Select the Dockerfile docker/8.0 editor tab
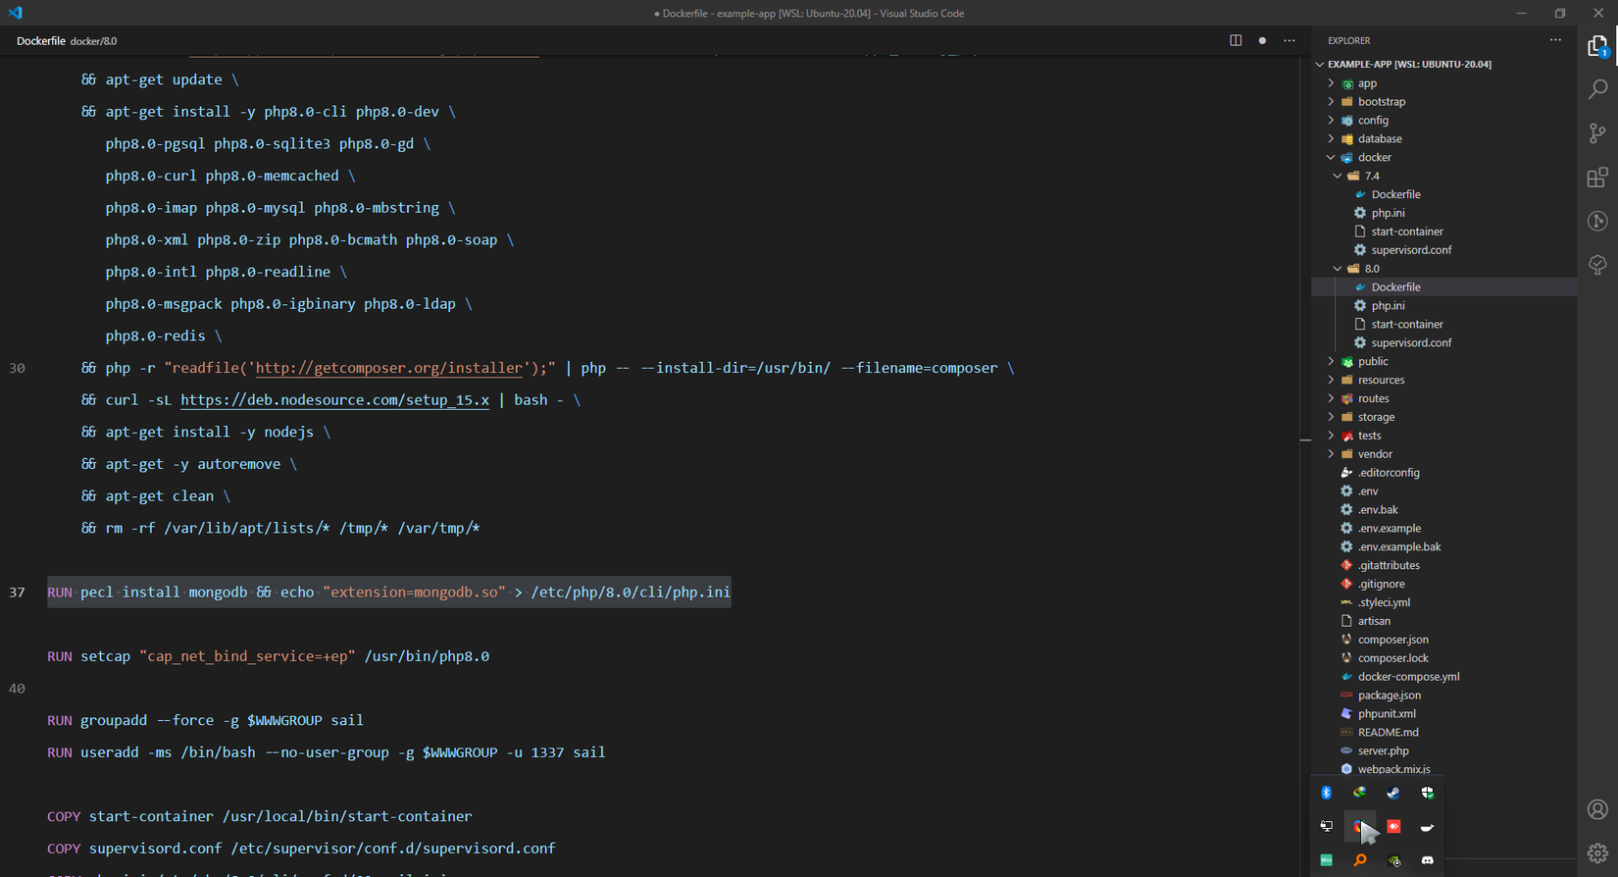1618x877 pixels. tap(67, 41)
